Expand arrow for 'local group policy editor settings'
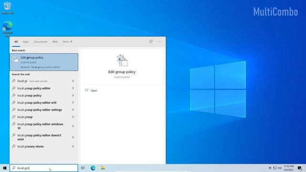This screenshot has height=172, width=306. tap(73, 110)
